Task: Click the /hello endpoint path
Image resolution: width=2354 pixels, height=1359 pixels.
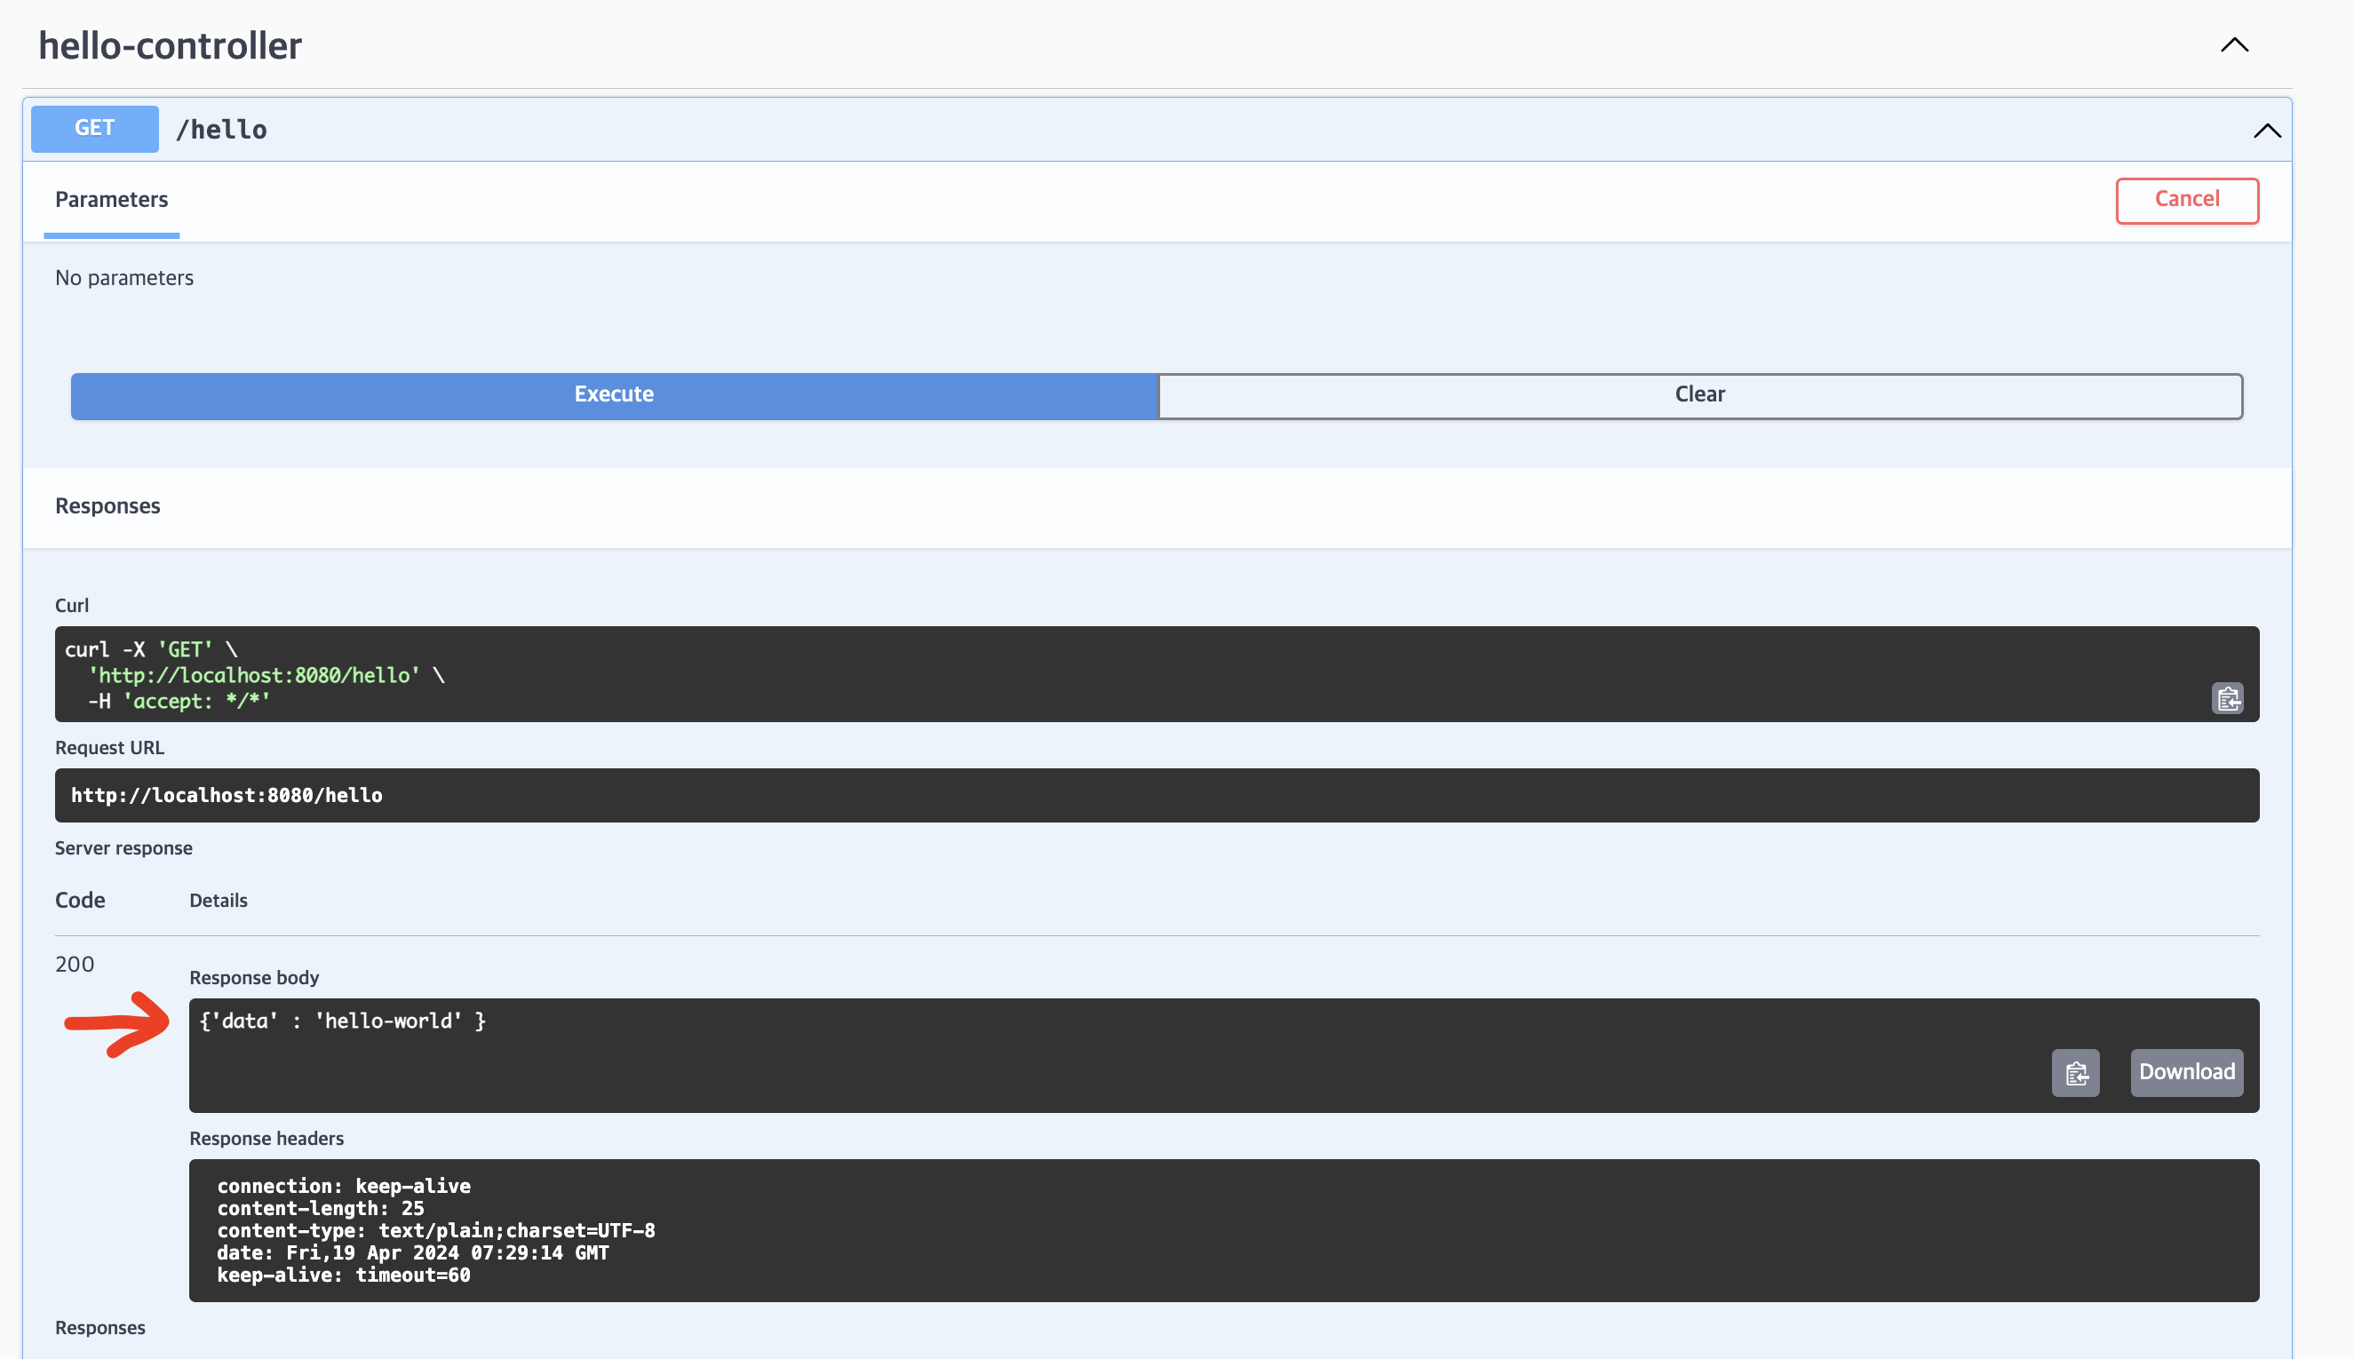Action: [x=221, y=130]
